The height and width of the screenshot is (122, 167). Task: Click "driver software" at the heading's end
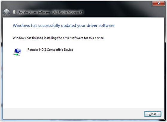pyautogui.click(x=101, y=25)
